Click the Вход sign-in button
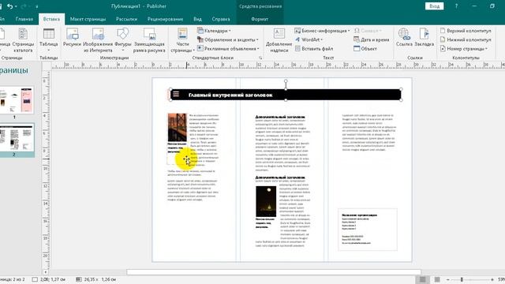The image size is (505, 284). [434, 6]
